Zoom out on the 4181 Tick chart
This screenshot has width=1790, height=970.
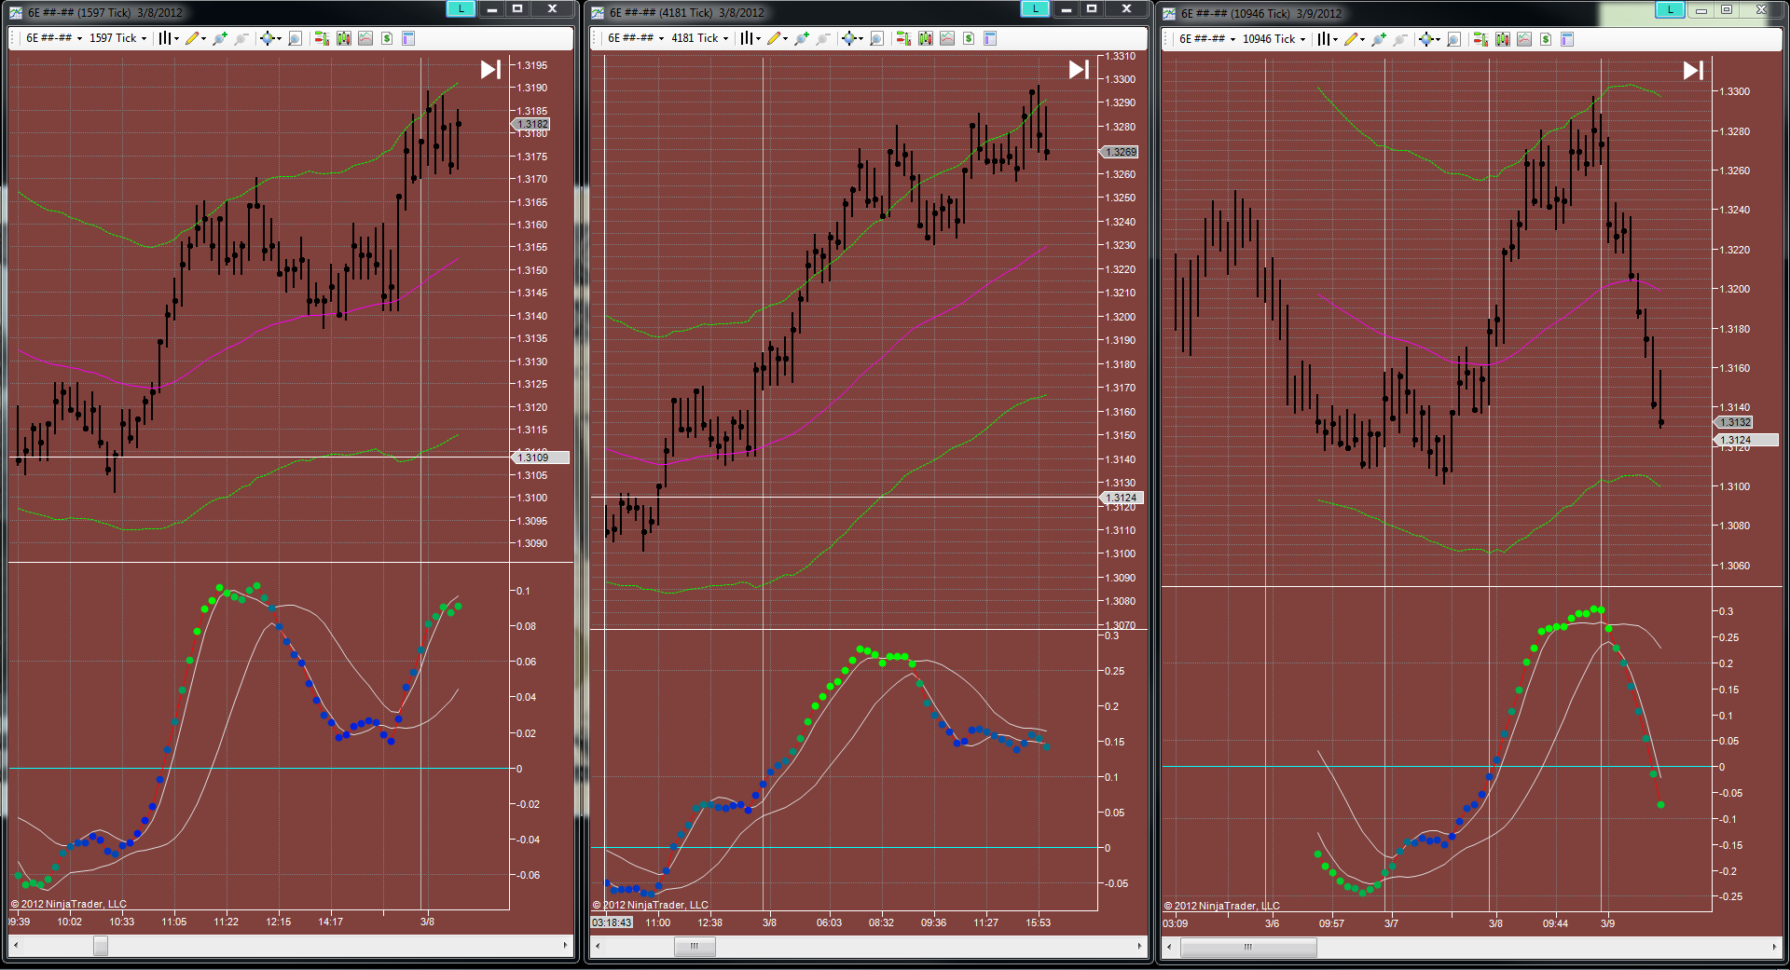(x=823, y=38)
